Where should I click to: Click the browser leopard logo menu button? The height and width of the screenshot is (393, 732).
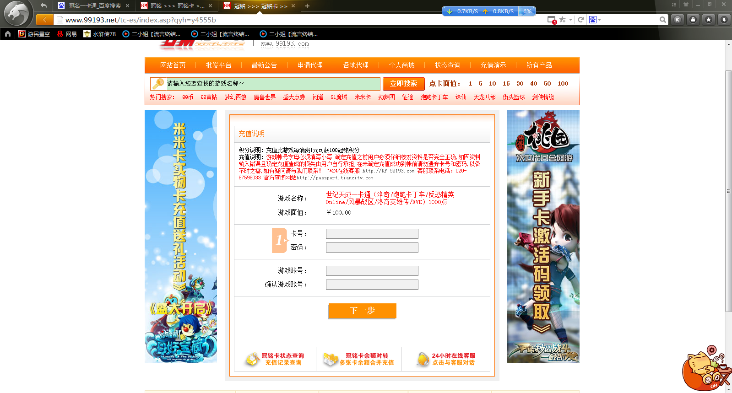pyautogui.click(x=16, y=13)
